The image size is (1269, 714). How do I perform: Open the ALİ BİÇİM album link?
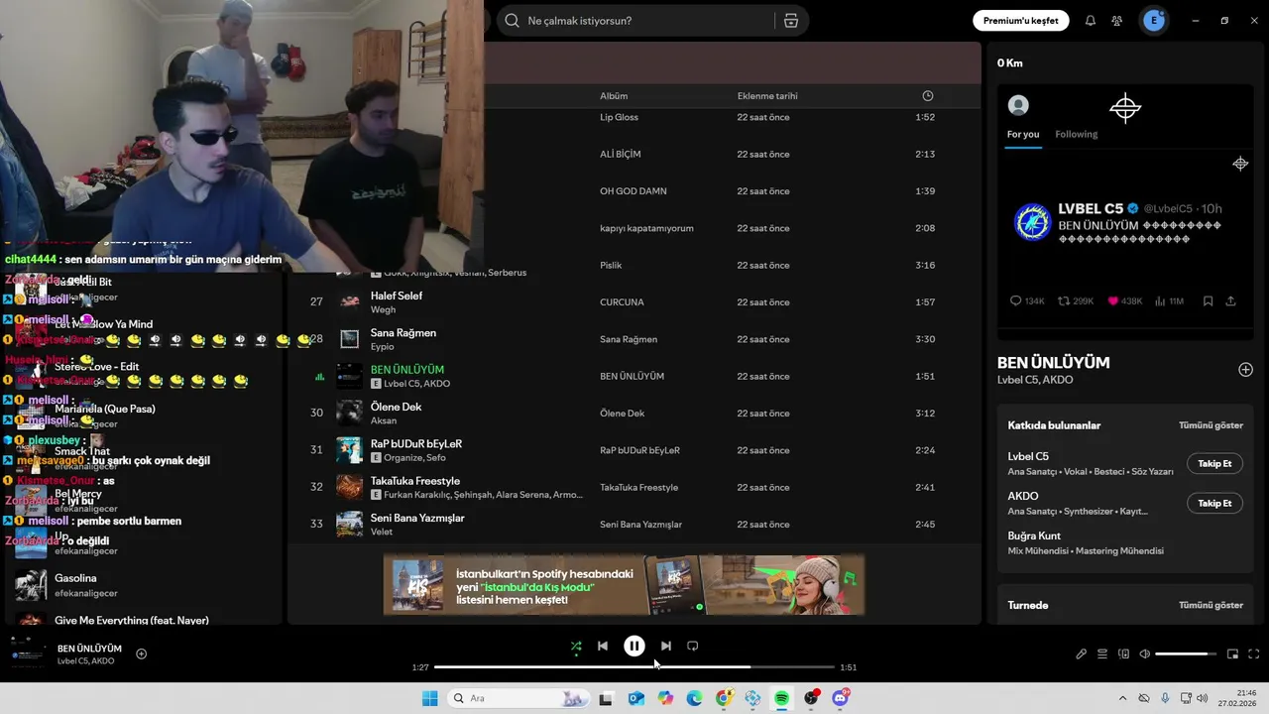tap(621, 155)
